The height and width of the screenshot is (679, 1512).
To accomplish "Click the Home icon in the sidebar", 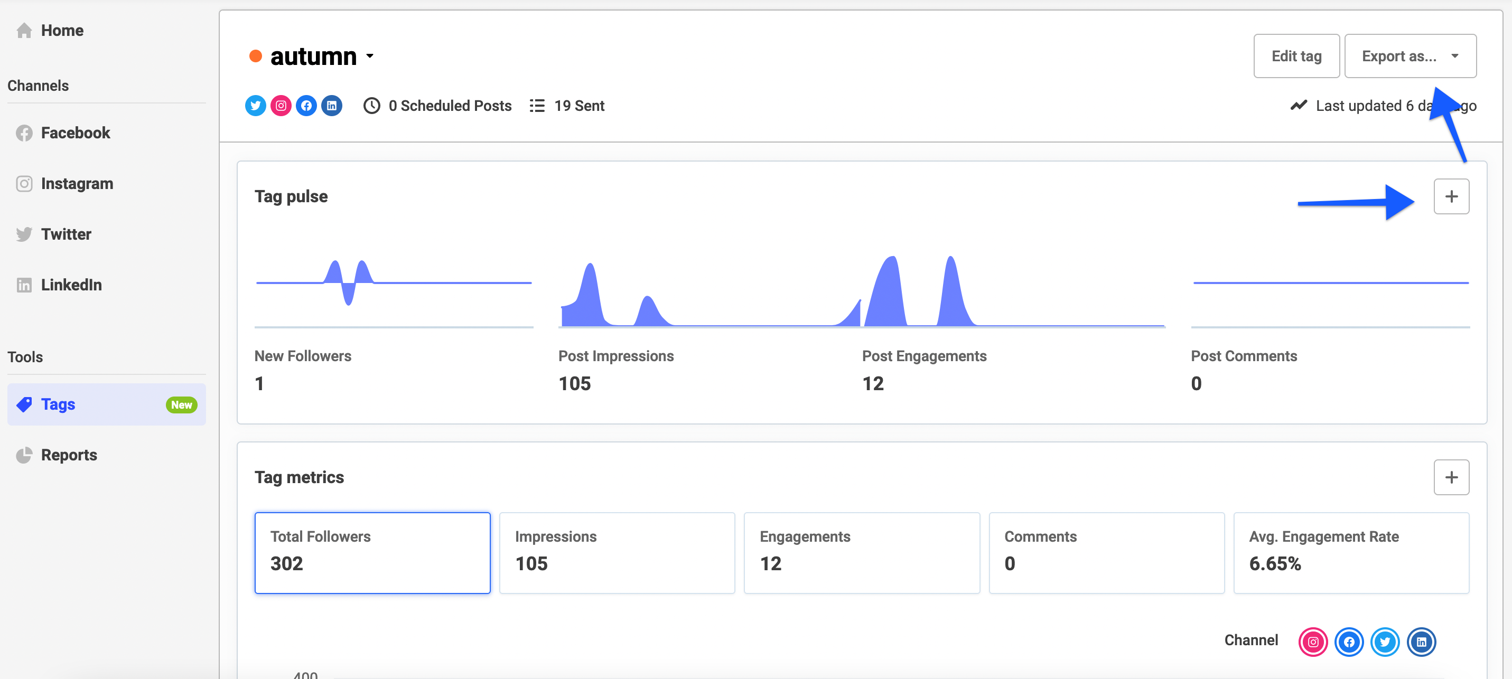I will pyautogui.click(x=24, y=31).
